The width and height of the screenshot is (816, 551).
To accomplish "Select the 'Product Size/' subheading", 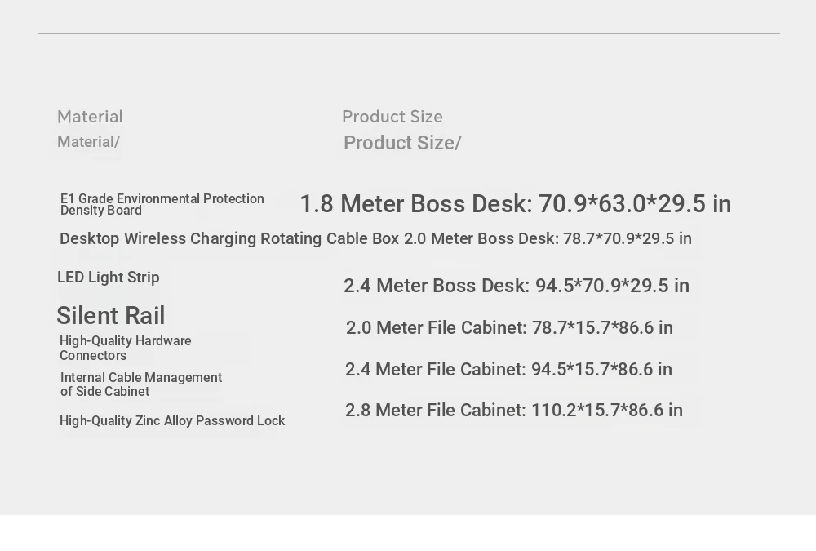I will pyautogui.click(x=402, y=143).
